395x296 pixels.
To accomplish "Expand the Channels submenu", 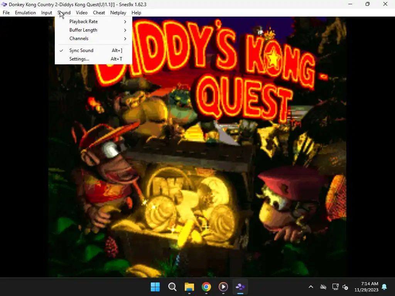I will pyautogui.click(x=93, y=39).
